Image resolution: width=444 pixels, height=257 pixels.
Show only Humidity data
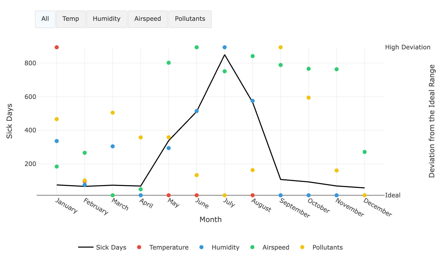[107, 19]
